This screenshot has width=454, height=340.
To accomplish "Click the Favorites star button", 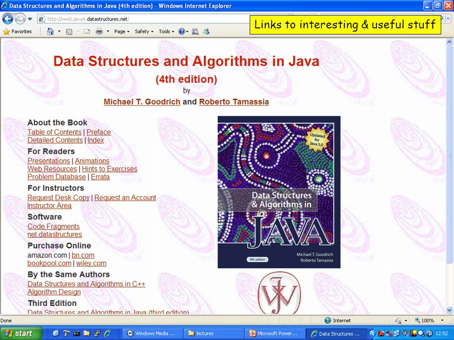I will pos(17,32).
